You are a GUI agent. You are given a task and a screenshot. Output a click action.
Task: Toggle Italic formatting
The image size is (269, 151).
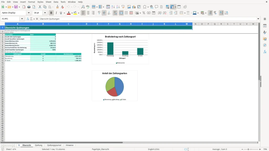pyautogui.click(x=56, y=13)
